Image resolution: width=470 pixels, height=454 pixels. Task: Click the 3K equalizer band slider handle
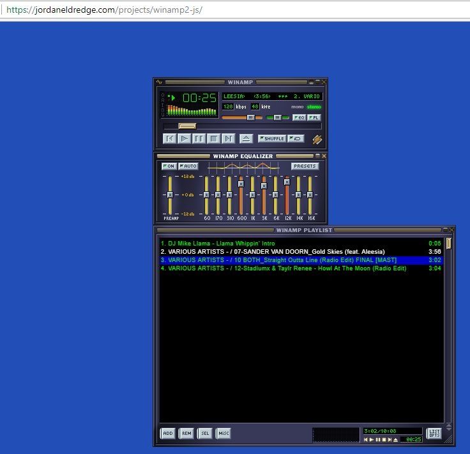point(264,186)
